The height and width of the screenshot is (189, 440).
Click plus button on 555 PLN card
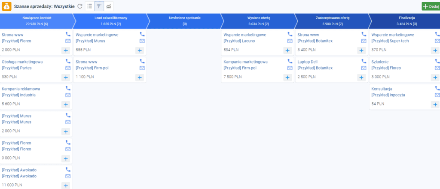[139, 50]
